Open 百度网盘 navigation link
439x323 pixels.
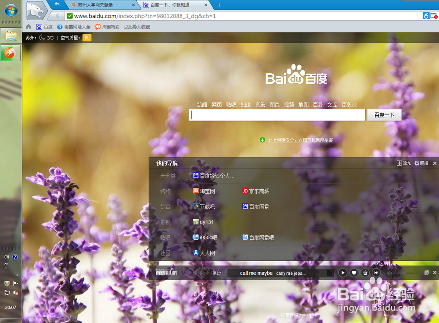[x=255, y=206]
